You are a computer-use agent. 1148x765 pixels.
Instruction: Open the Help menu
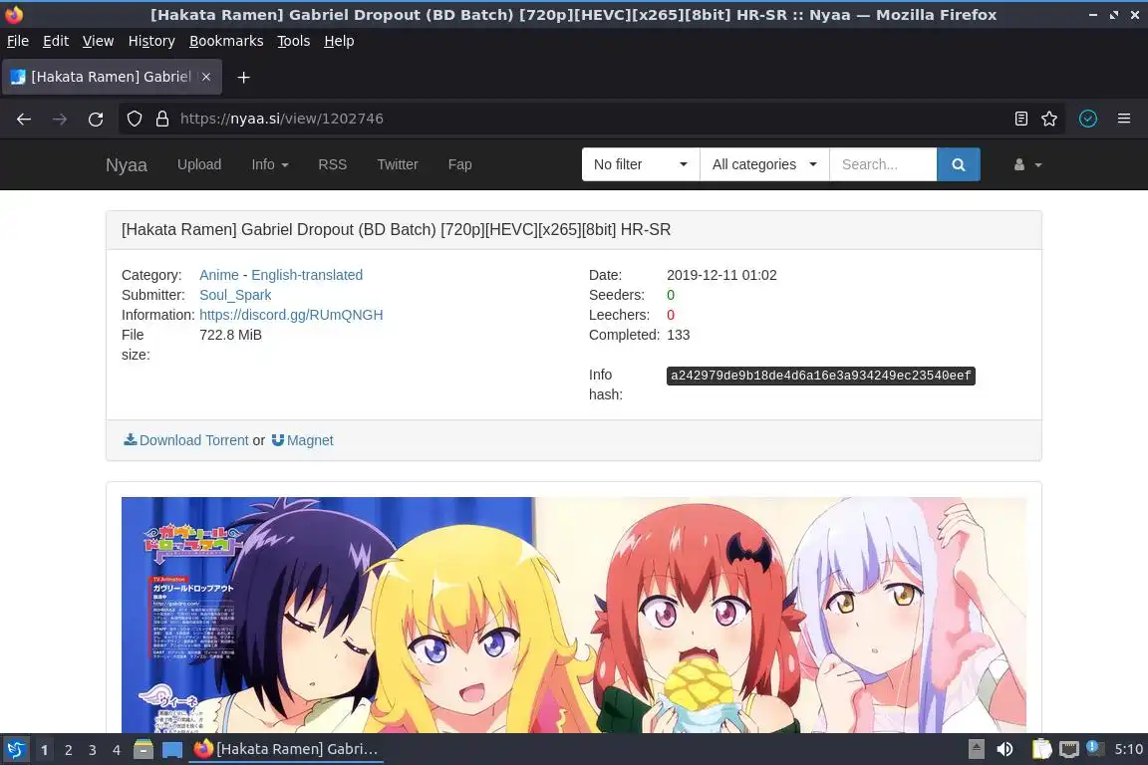pos(339,41)
